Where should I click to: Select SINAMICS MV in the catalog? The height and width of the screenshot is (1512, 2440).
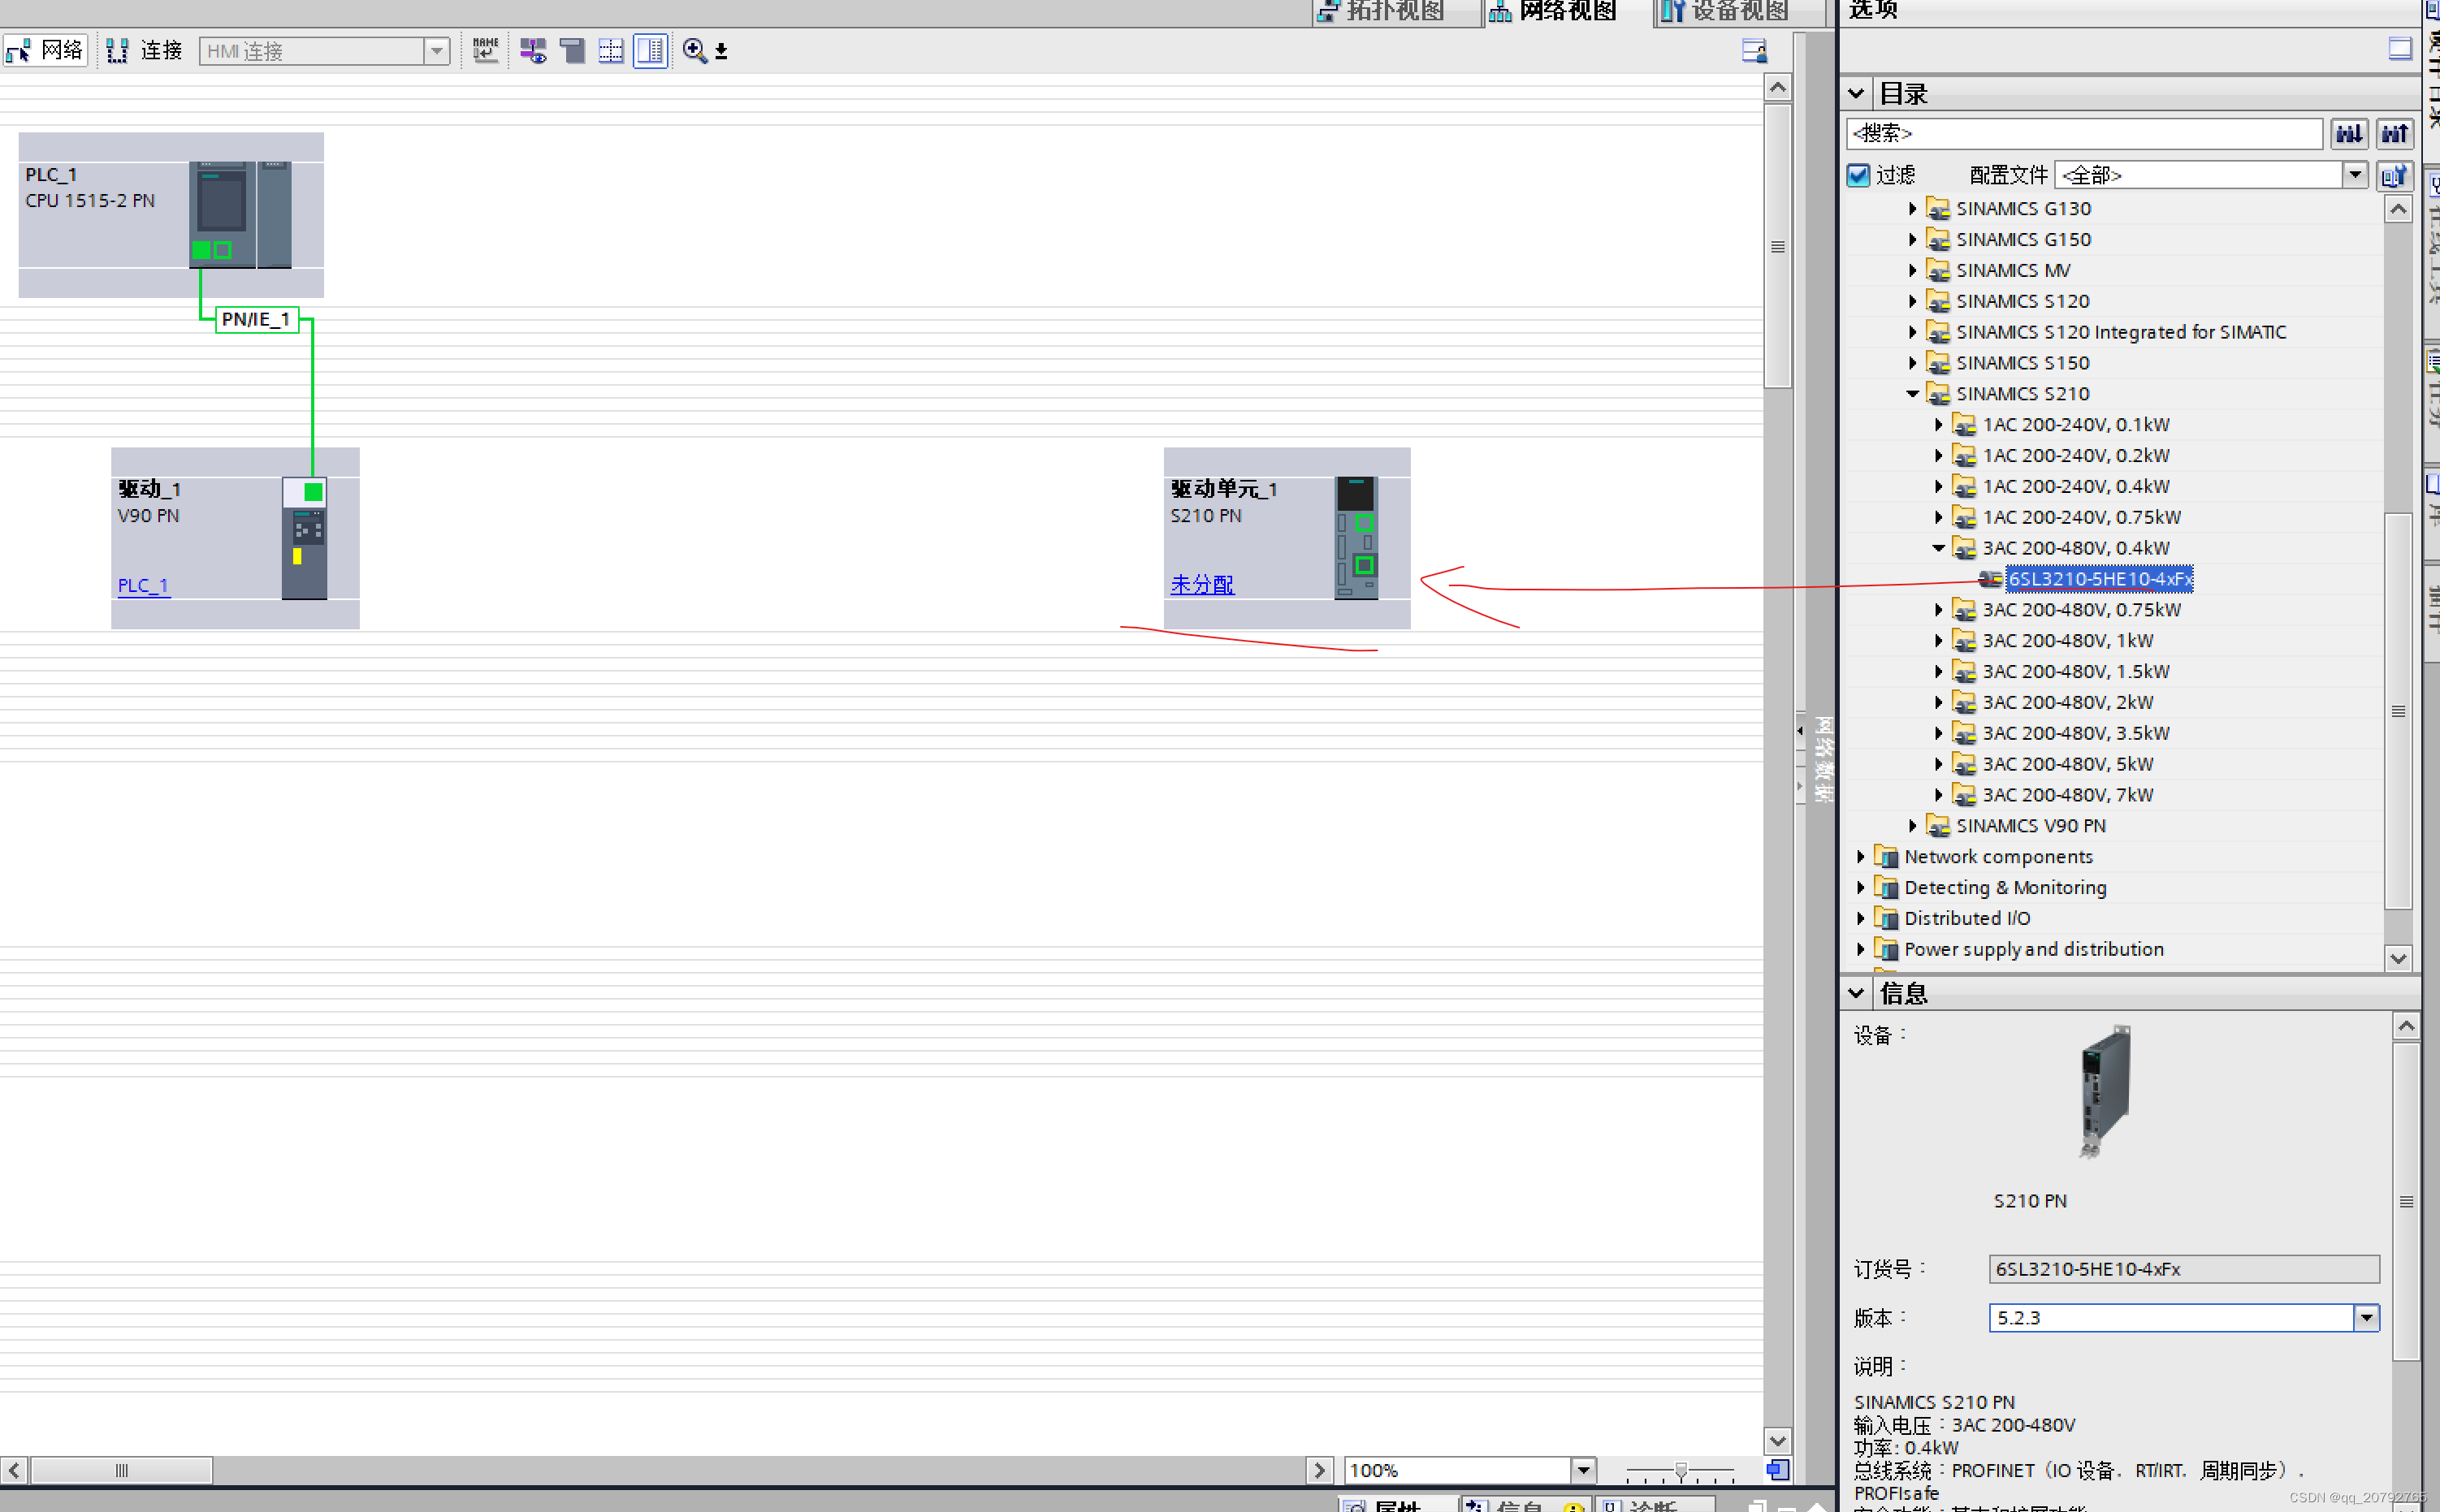[x=2012, y=270]
